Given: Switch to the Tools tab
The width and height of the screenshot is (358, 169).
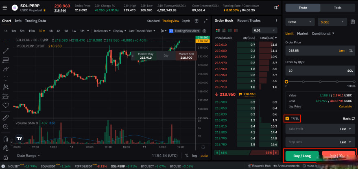Looking at the screenshot, I should tap(338, 8).
